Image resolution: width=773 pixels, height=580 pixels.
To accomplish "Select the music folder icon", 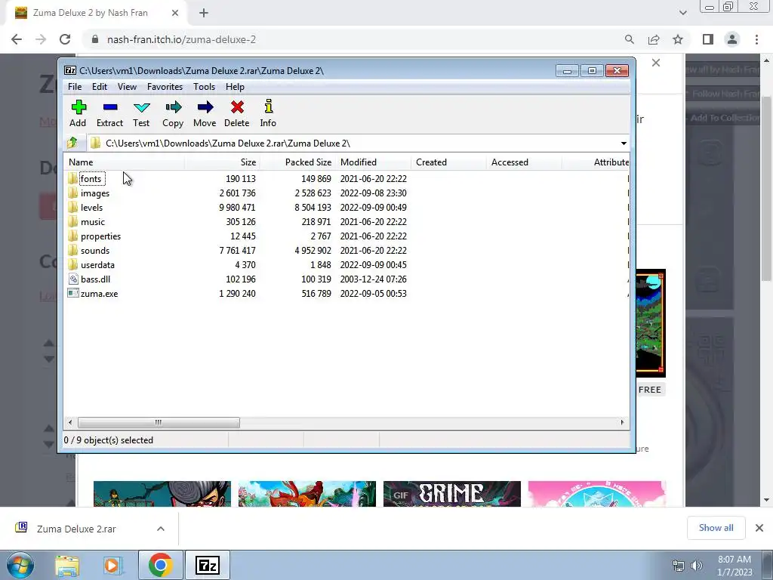I will tap(72, 221).
